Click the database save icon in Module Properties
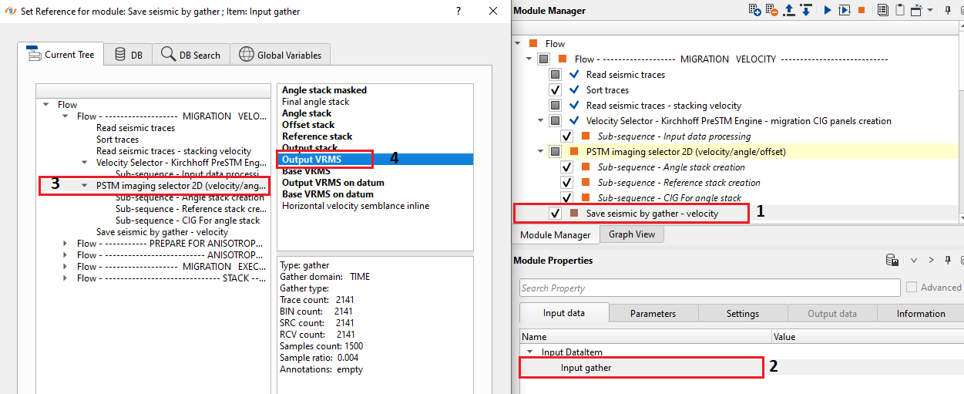This screenshot has width=964, height=394. 892,261
